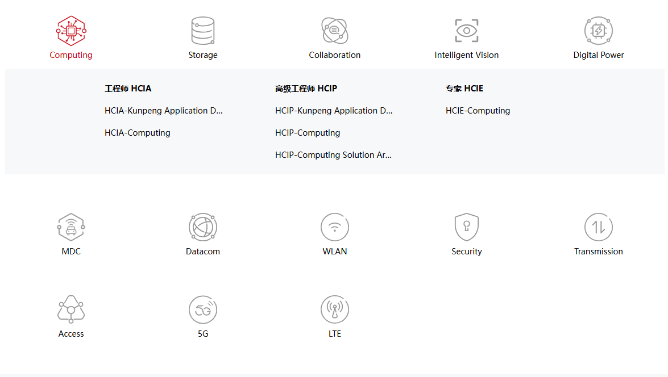The image size is (668, 377).
Task: View the HCIE-Computing certification
Action: pos(478,111)
